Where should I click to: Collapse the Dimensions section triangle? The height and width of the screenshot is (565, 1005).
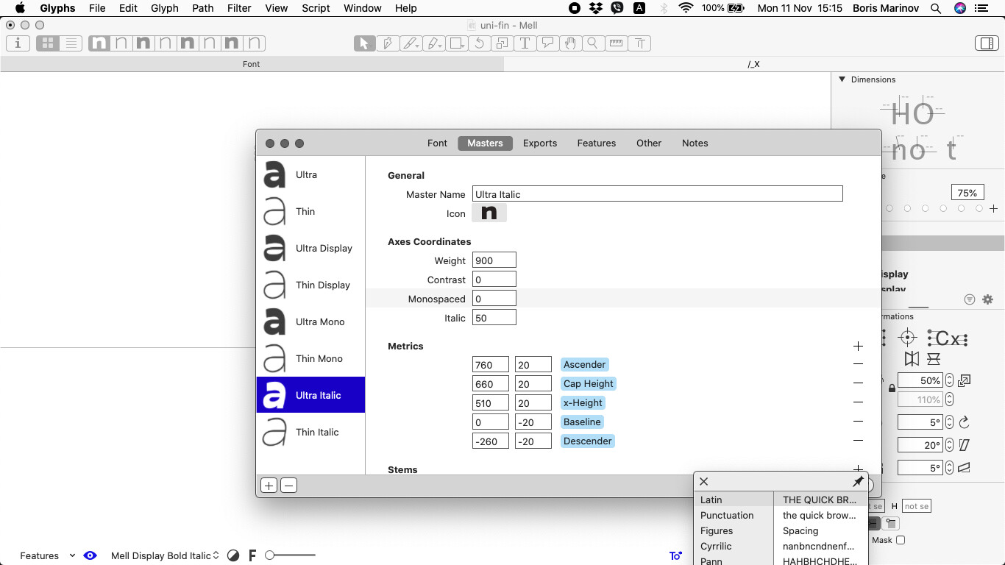click(842, 79)
